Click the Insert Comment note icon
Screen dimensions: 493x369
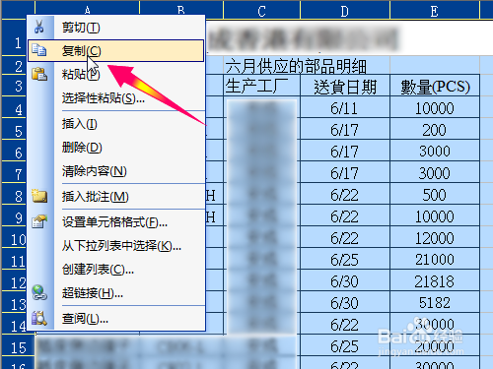[x=39, y=196]
